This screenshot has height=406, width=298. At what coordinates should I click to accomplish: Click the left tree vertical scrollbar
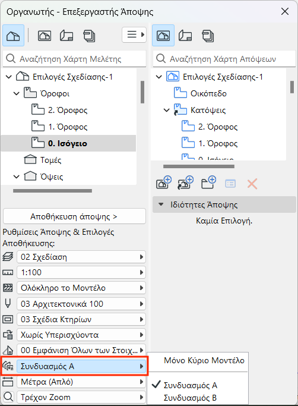coord(142,92)
